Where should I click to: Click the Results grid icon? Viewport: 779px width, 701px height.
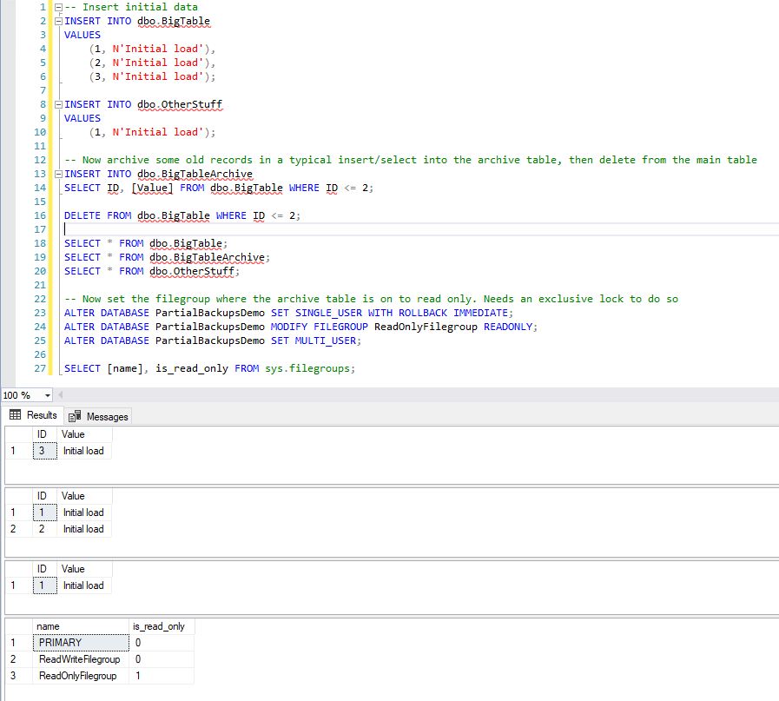coord(15,415)
